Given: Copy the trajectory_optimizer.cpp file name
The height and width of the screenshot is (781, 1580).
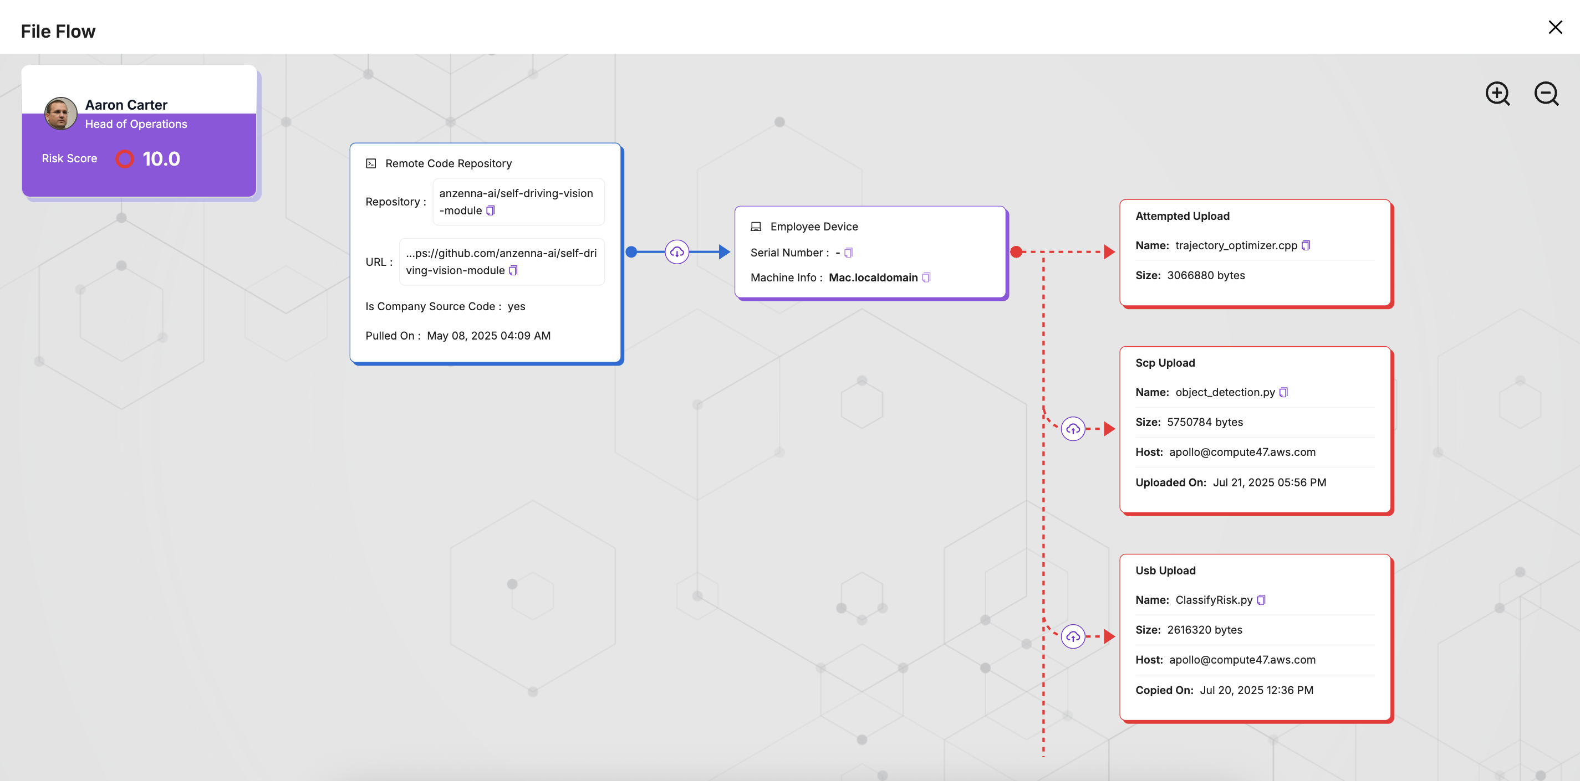Looking at the screenshot, I should [x=1306, y=245].
